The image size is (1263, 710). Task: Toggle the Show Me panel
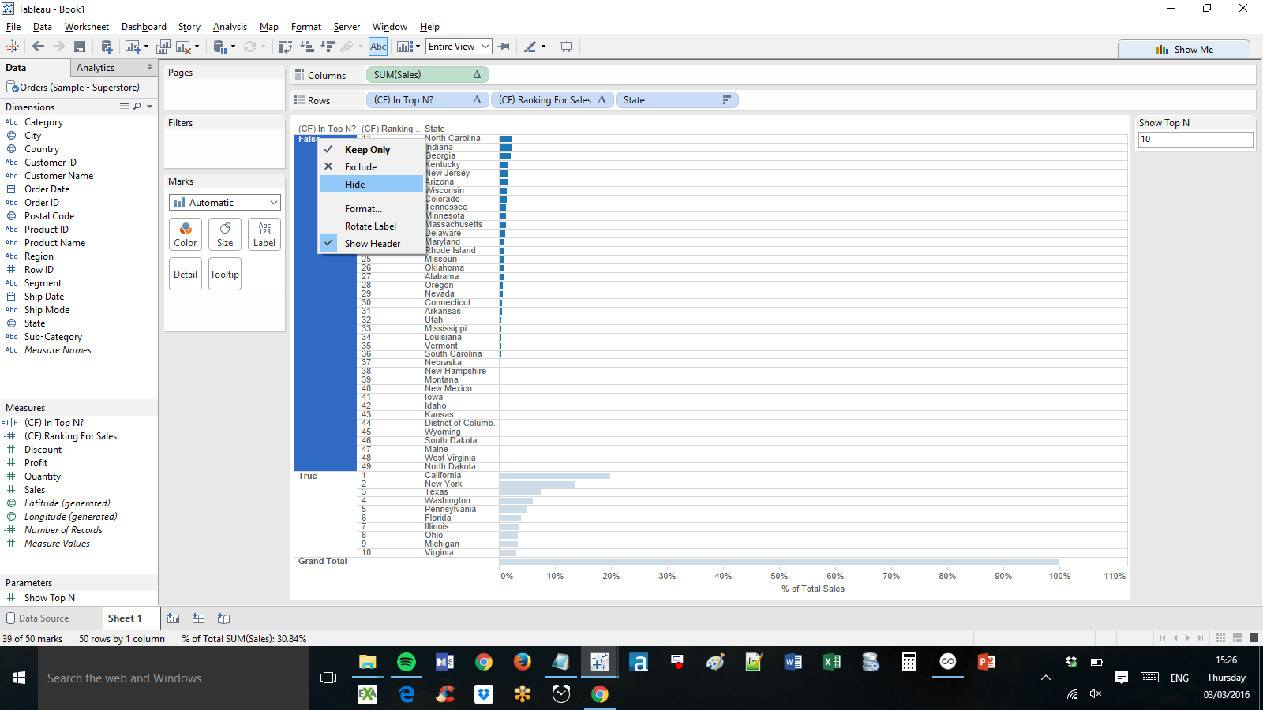(x=1184, y=50)
